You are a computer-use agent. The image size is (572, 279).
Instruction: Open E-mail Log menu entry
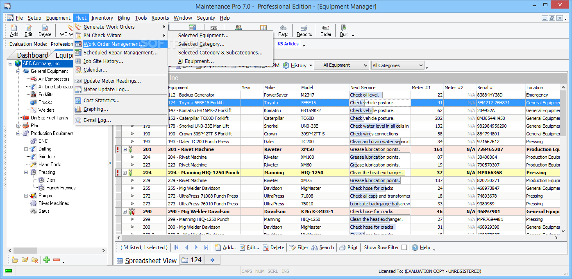[x=97, y=120]
